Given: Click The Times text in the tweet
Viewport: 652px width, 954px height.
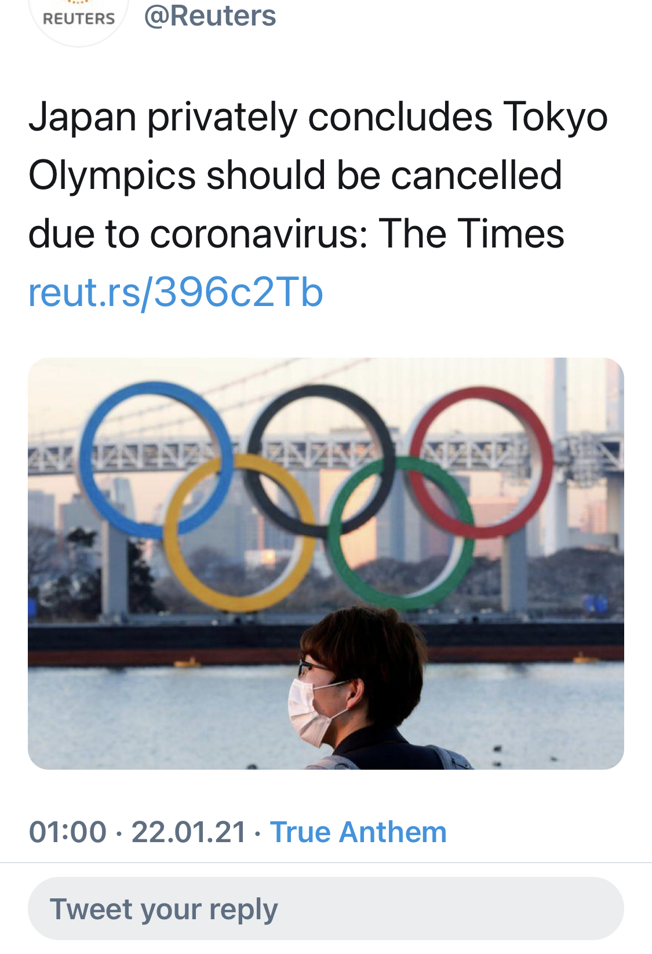Looking at the screenshot, I should pos(471,234).
